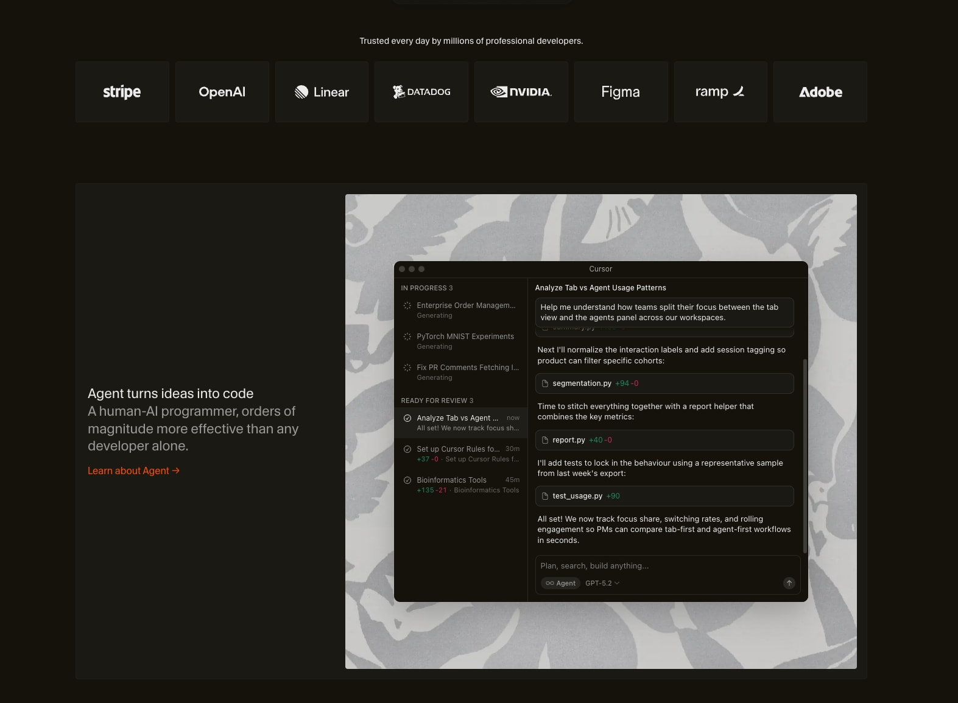Click the Cursor window title text
Screen dimensions: 958x703
tap(601, 269)
